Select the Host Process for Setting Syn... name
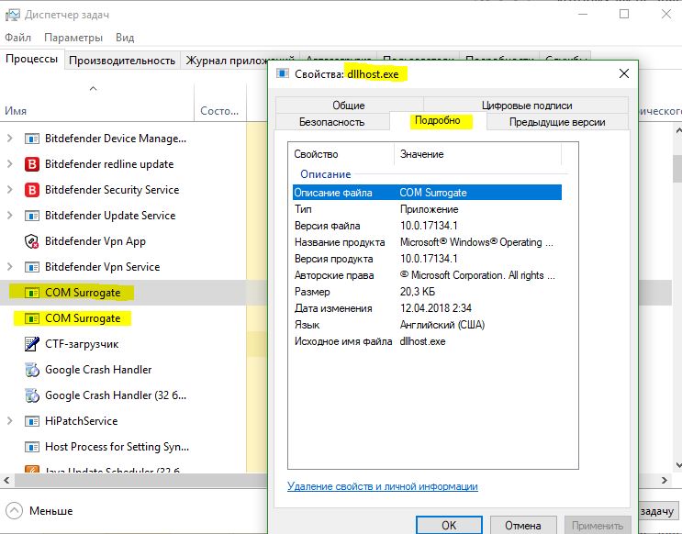Image resolution: width=682 pixels, height=534 pixels. (x=117, y=447)
